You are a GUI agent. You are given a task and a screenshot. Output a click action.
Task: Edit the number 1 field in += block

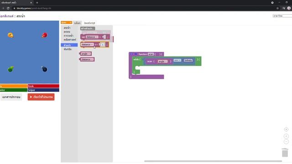[103, 45]
